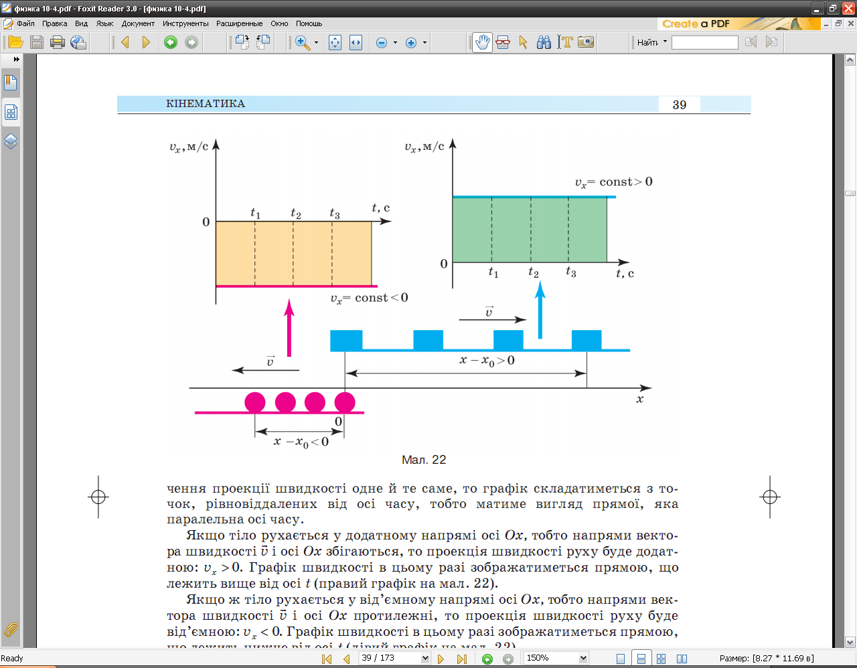Screen dimensions: 857x668
Task: Expand the navigation panel double-arrow
Action: click(16, 60)
